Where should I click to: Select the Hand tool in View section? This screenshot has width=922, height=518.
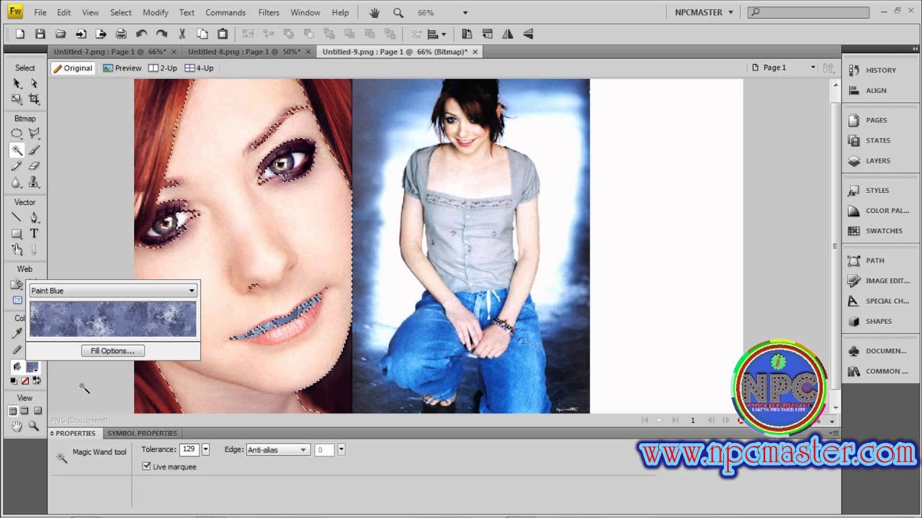(x=17, y=427)
